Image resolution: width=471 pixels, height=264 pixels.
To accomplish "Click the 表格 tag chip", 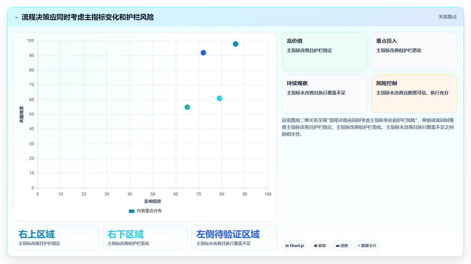I will 320,246.
